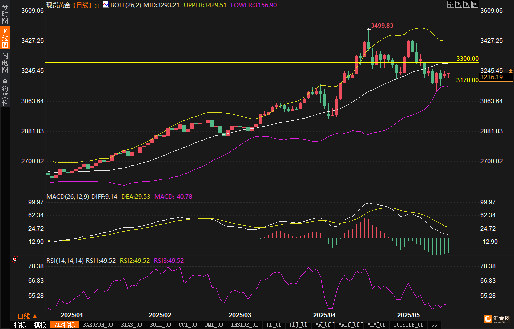Expand more indicators with the >> arrow

[x=435, y=325]
